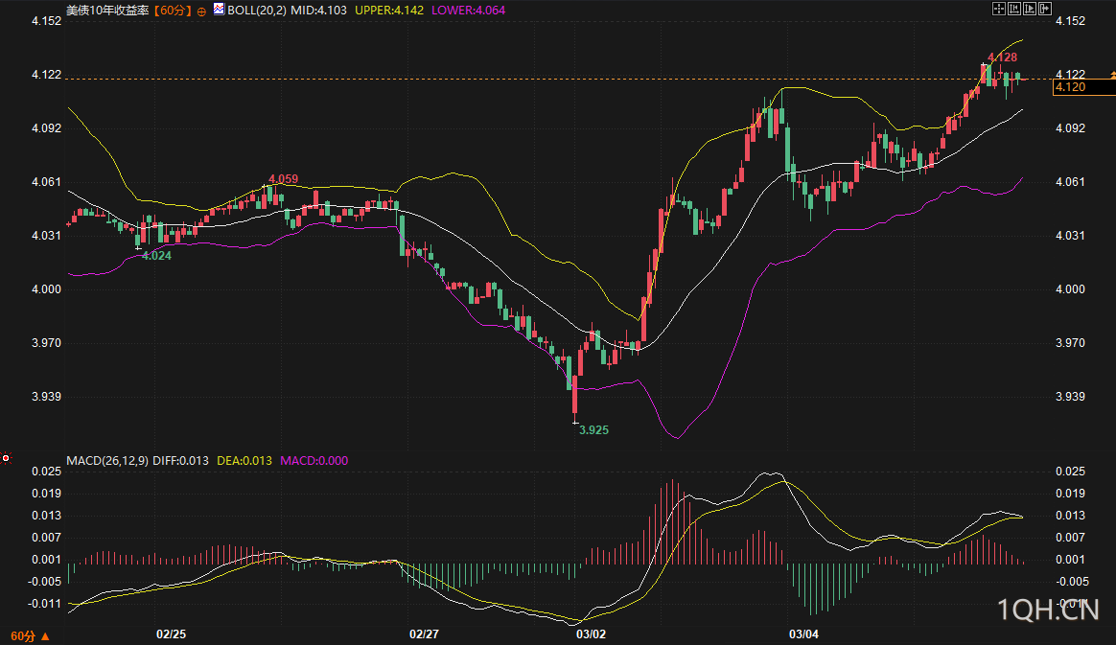
Task: Click the orange arrow marker at right edge
Action: 1112,75
